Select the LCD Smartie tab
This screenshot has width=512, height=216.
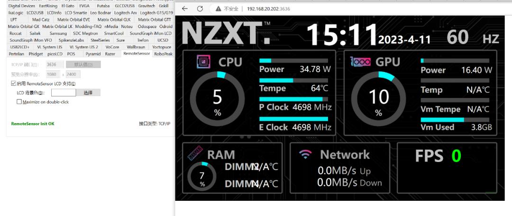coord(76,13)
